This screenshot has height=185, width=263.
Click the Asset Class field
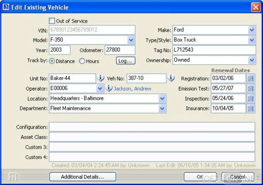152,137
